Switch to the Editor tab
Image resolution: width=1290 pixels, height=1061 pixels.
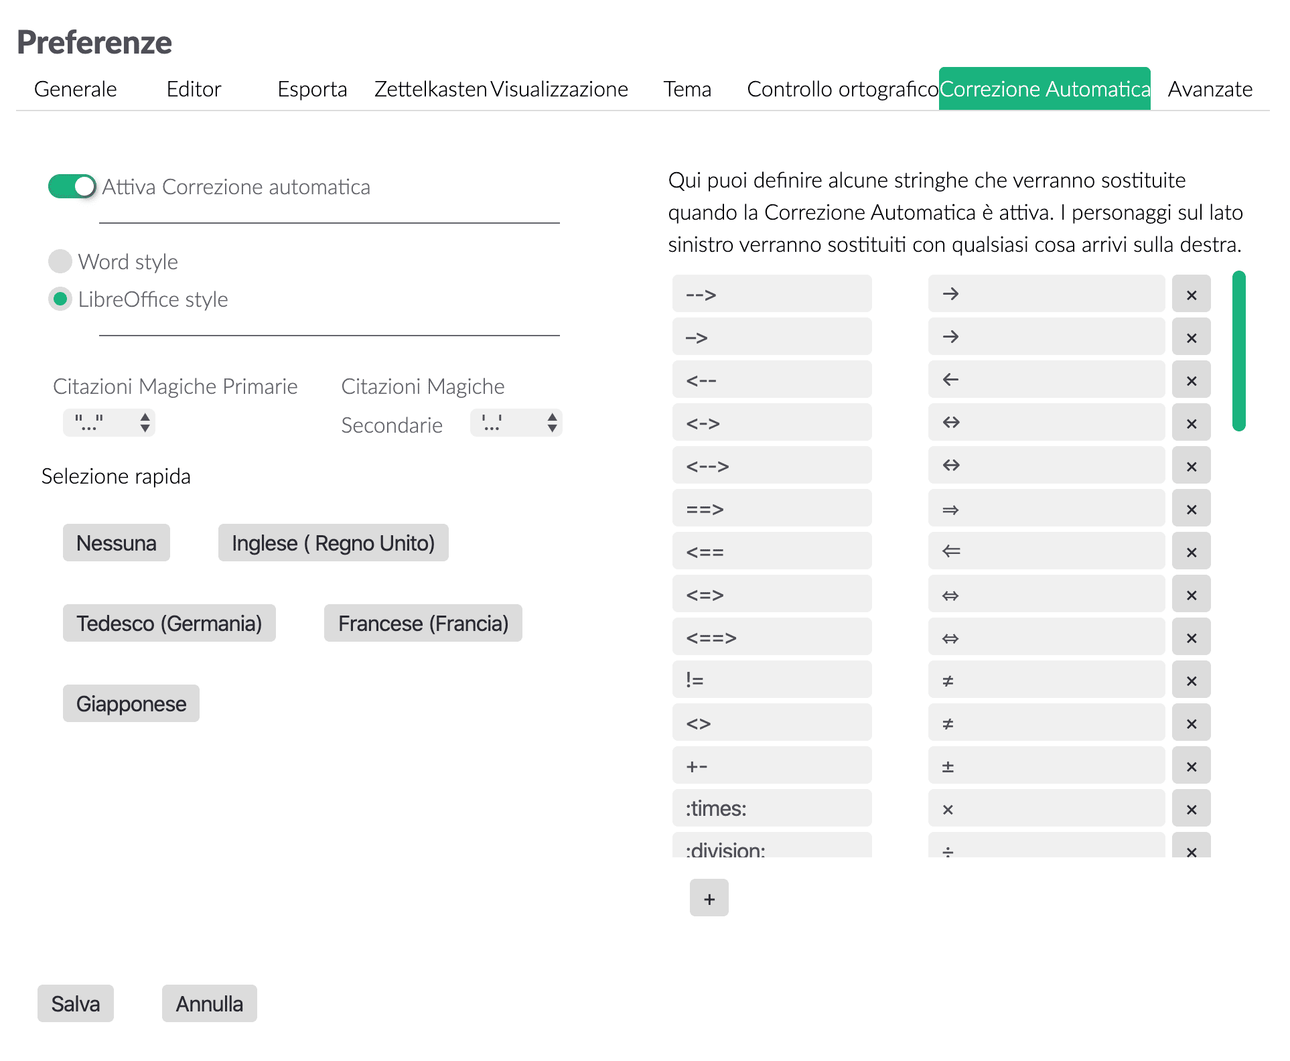(x=194, y=89)
